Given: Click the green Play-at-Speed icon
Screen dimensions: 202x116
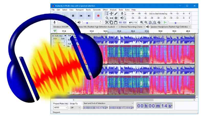Looking at the screenshot, I should [x=165, y=23].
